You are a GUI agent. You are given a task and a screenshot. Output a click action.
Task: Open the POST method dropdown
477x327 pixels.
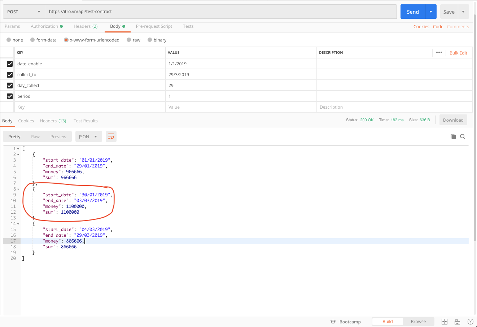[24, 12]
